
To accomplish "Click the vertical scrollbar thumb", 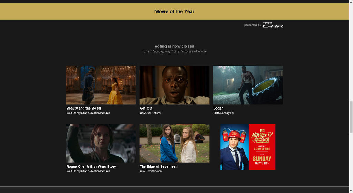I will (x=351, y=117).
